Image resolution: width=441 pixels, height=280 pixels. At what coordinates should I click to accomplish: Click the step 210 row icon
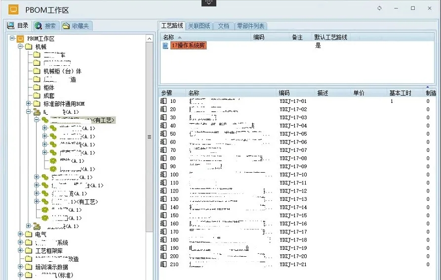(163, 265)
